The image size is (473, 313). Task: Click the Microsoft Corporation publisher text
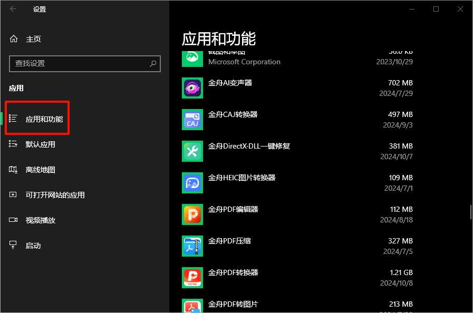point(244,62)
